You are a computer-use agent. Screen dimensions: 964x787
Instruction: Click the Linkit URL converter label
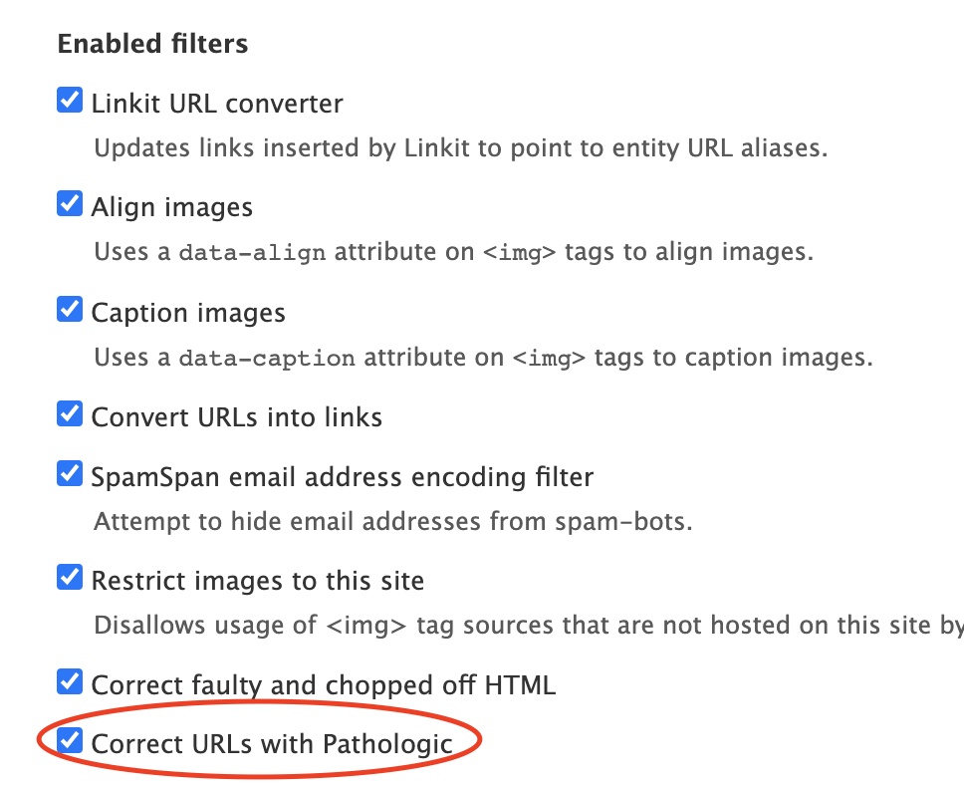click(x=217, y=103)
